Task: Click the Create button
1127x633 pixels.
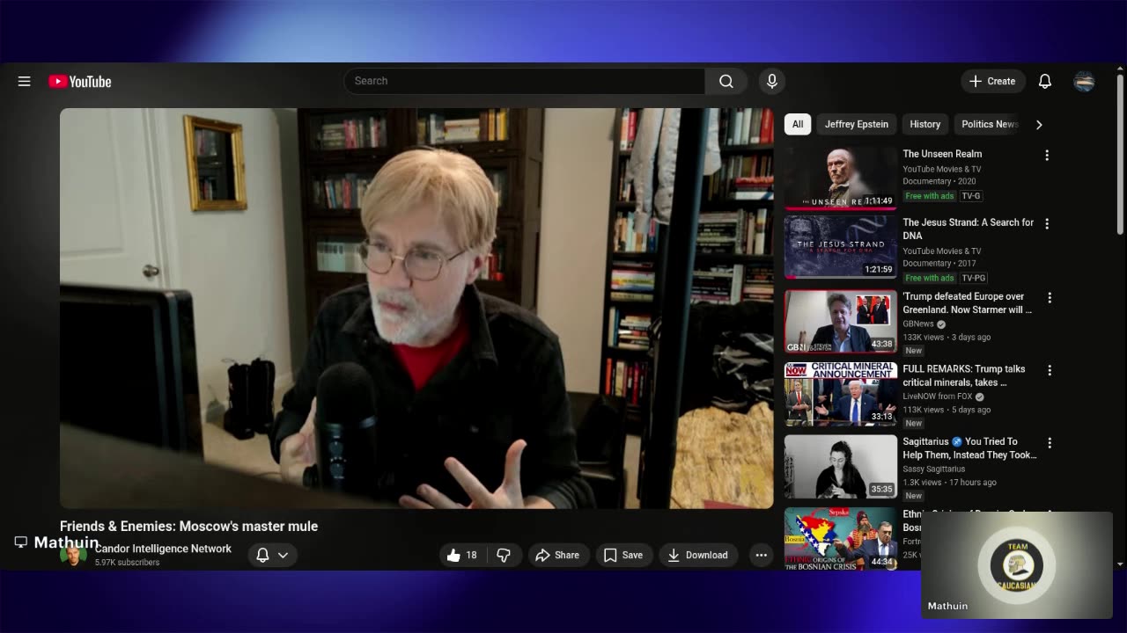Action: 993,81
